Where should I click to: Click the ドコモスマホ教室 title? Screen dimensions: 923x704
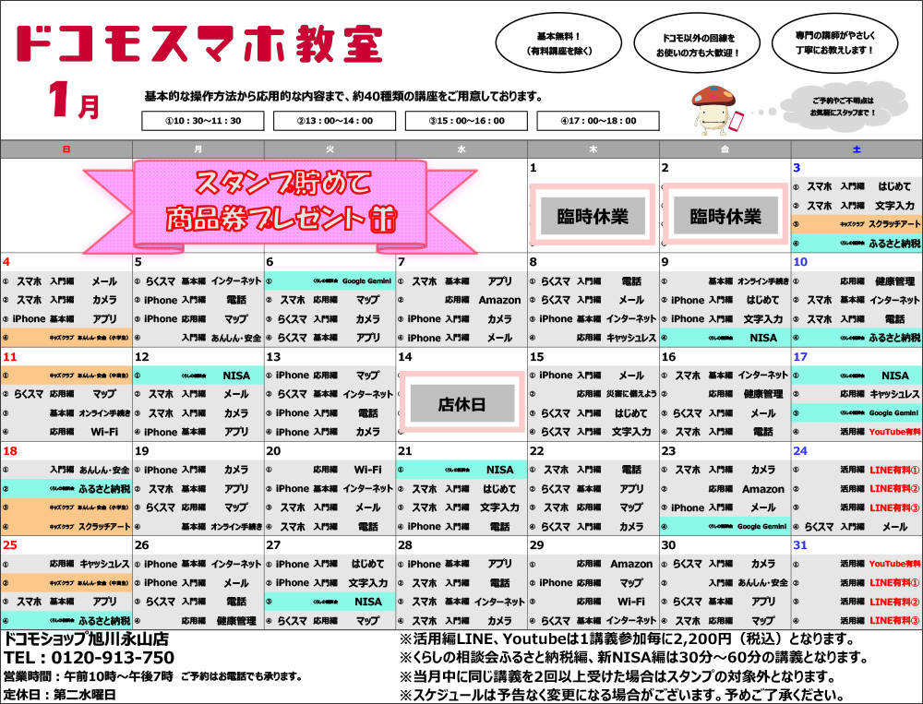point(199,43)
